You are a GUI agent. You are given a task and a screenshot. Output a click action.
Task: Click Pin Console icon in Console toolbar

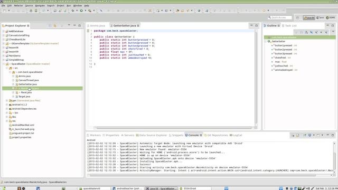coord(305,135)
